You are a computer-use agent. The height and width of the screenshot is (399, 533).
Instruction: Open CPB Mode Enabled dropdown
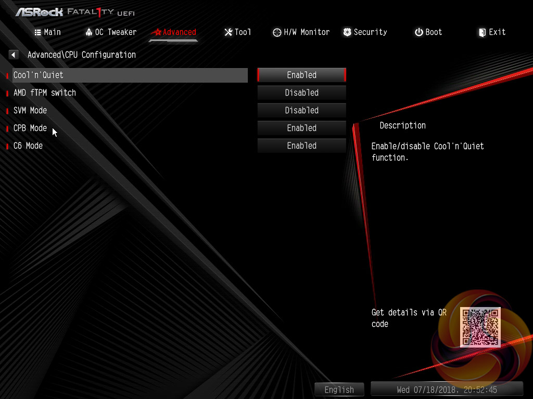pos(302,128)
